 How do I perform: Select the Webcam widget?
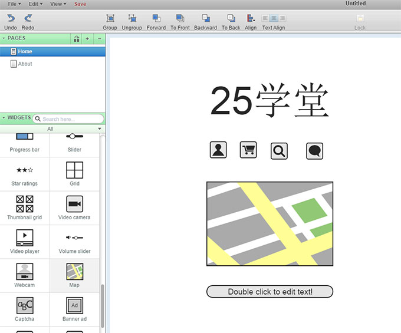pyautogui.click(x=25, y=276)
